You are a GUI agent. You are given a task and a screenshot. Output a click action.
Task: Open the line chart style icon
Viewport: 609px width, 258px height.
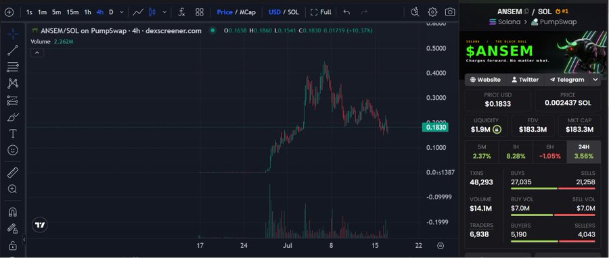(x=138, y=12)
